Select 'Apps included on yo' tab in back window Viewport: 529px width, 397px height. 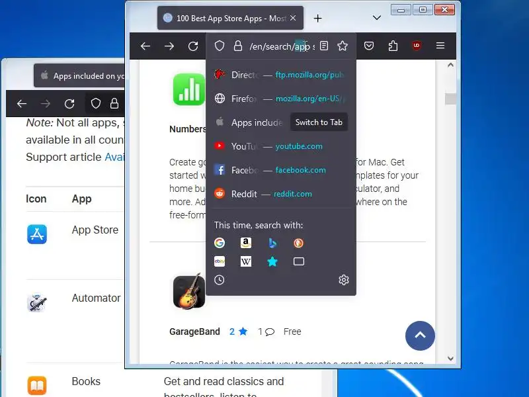(79, 75)
